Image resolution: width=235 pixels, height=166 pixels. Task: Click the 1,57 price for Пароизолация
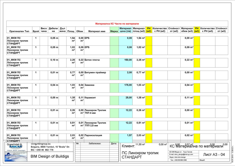[129, 135]
